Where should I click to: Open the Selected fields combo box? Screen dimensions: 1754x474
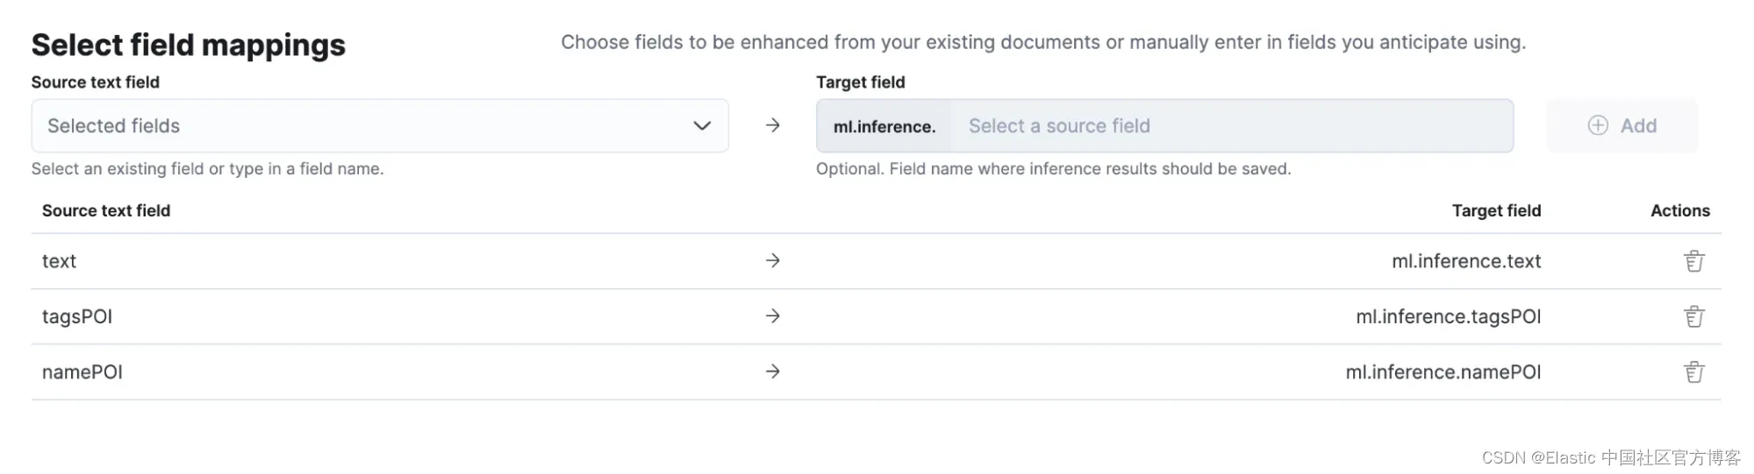(369, 126)
